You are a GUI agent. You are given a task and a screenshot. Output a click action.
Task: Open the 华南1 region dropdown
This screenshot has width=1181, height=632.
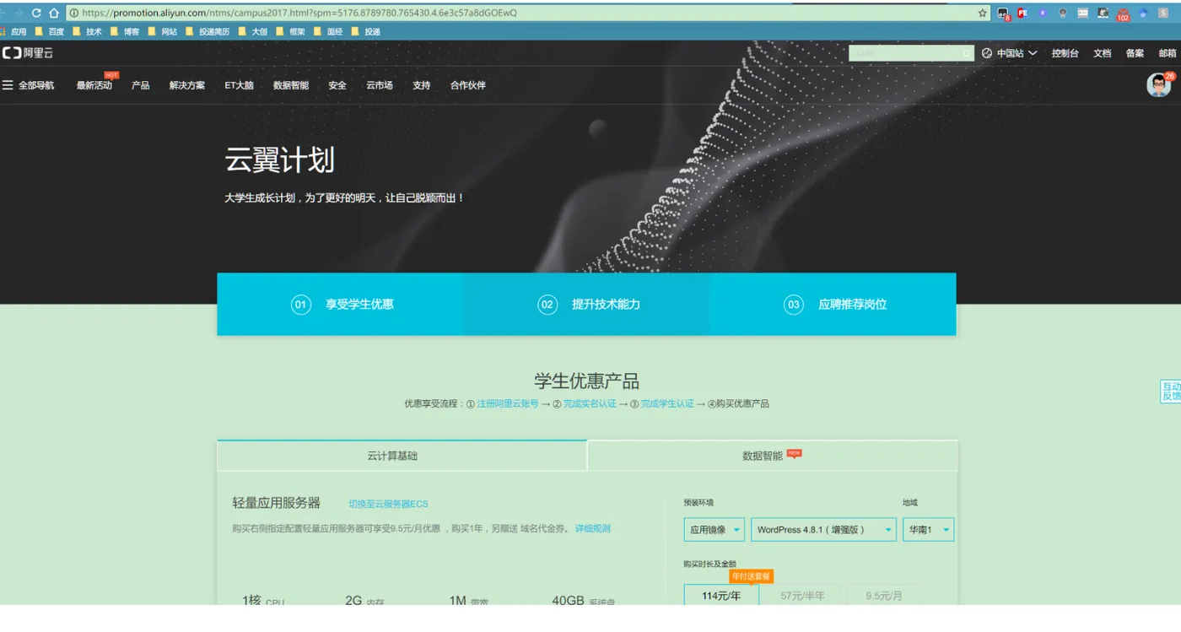point(928,530)
